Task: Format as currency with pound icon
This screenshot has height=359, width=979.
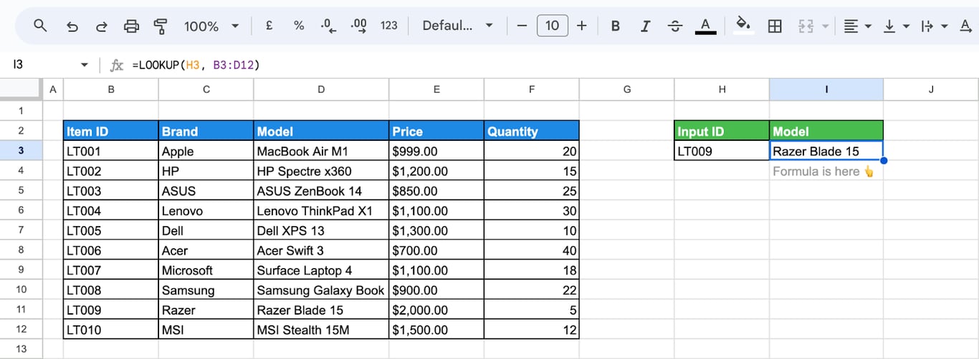Action: pos(269,26)
